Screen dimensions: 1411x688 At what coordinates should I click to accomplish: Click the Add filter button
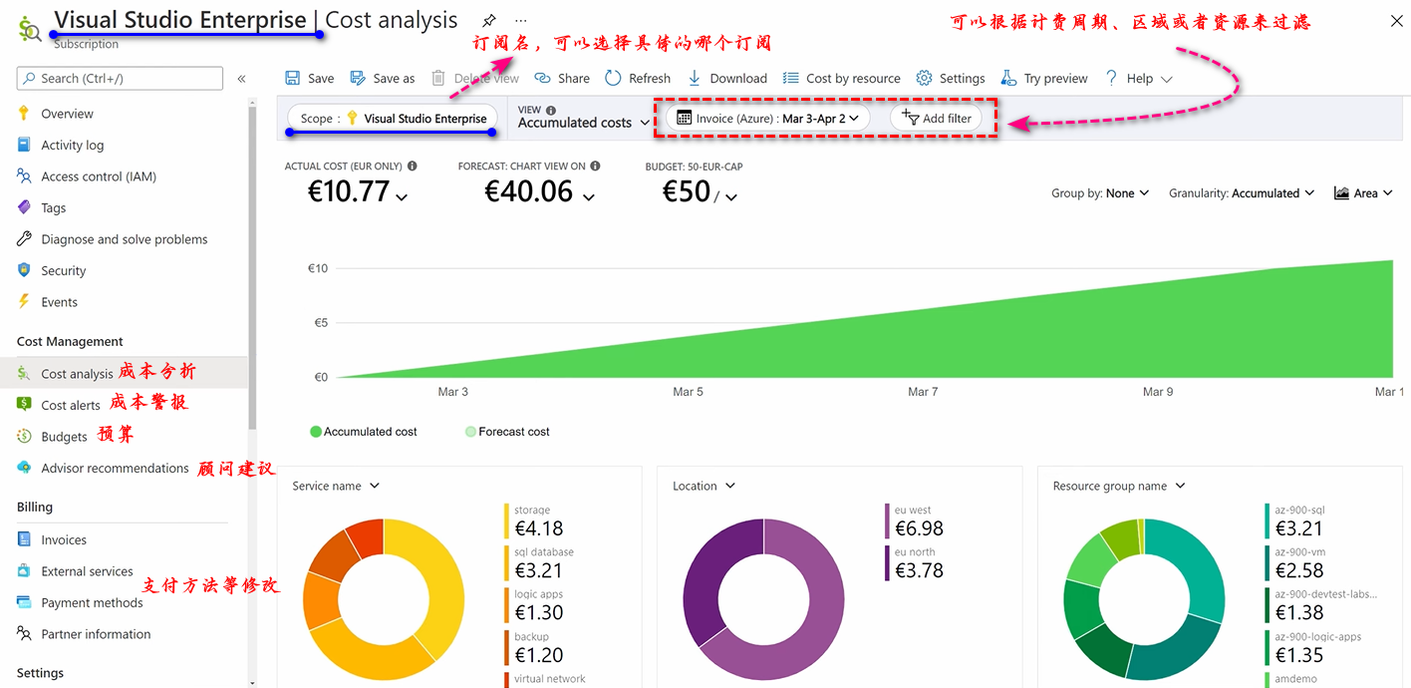936,118
